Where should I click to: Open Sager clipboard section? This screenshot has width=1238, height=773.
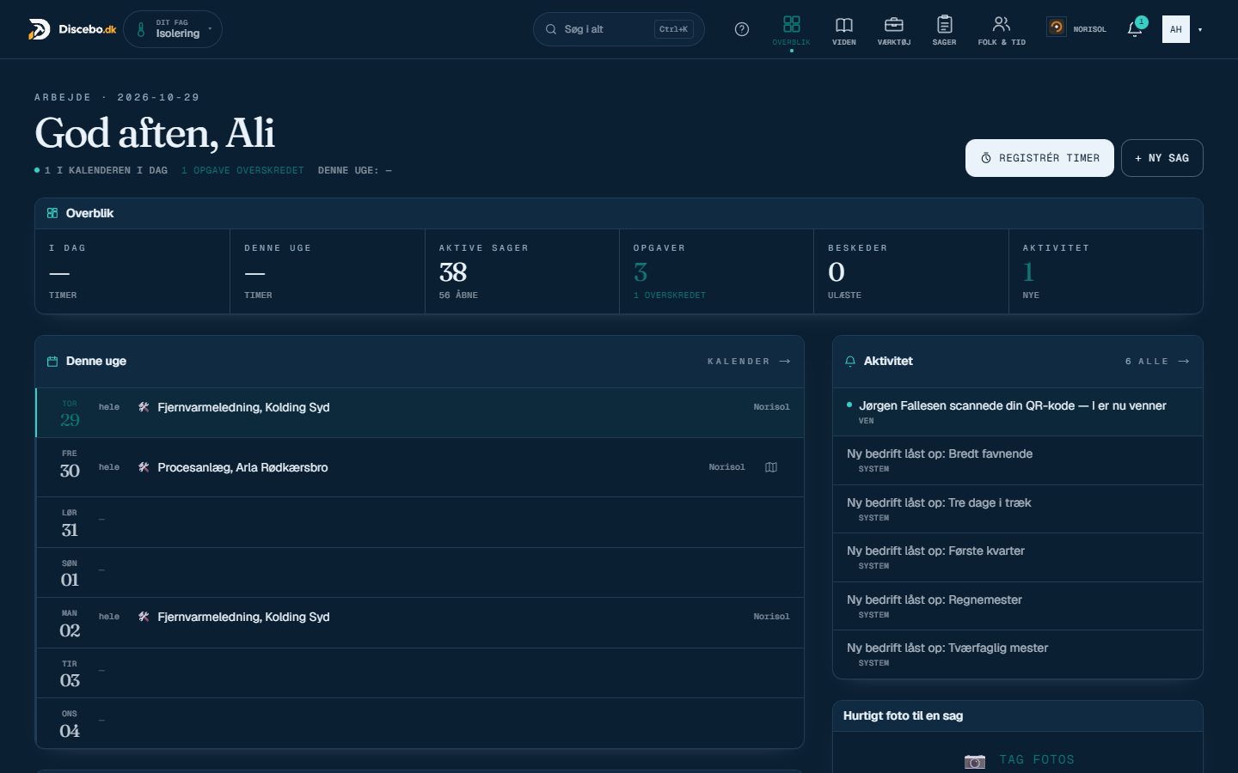944,30
